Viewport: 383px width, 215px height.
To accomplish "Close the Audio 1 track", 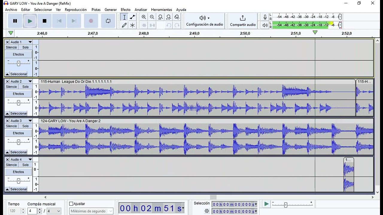I will (x=7, y=42).
